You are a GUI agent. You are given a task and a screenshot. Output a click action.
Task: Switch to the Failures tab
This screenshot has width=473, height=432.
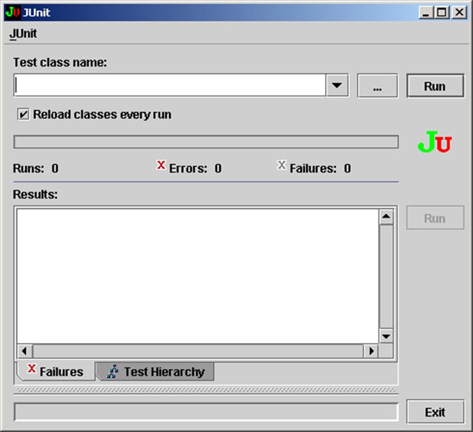55,372
